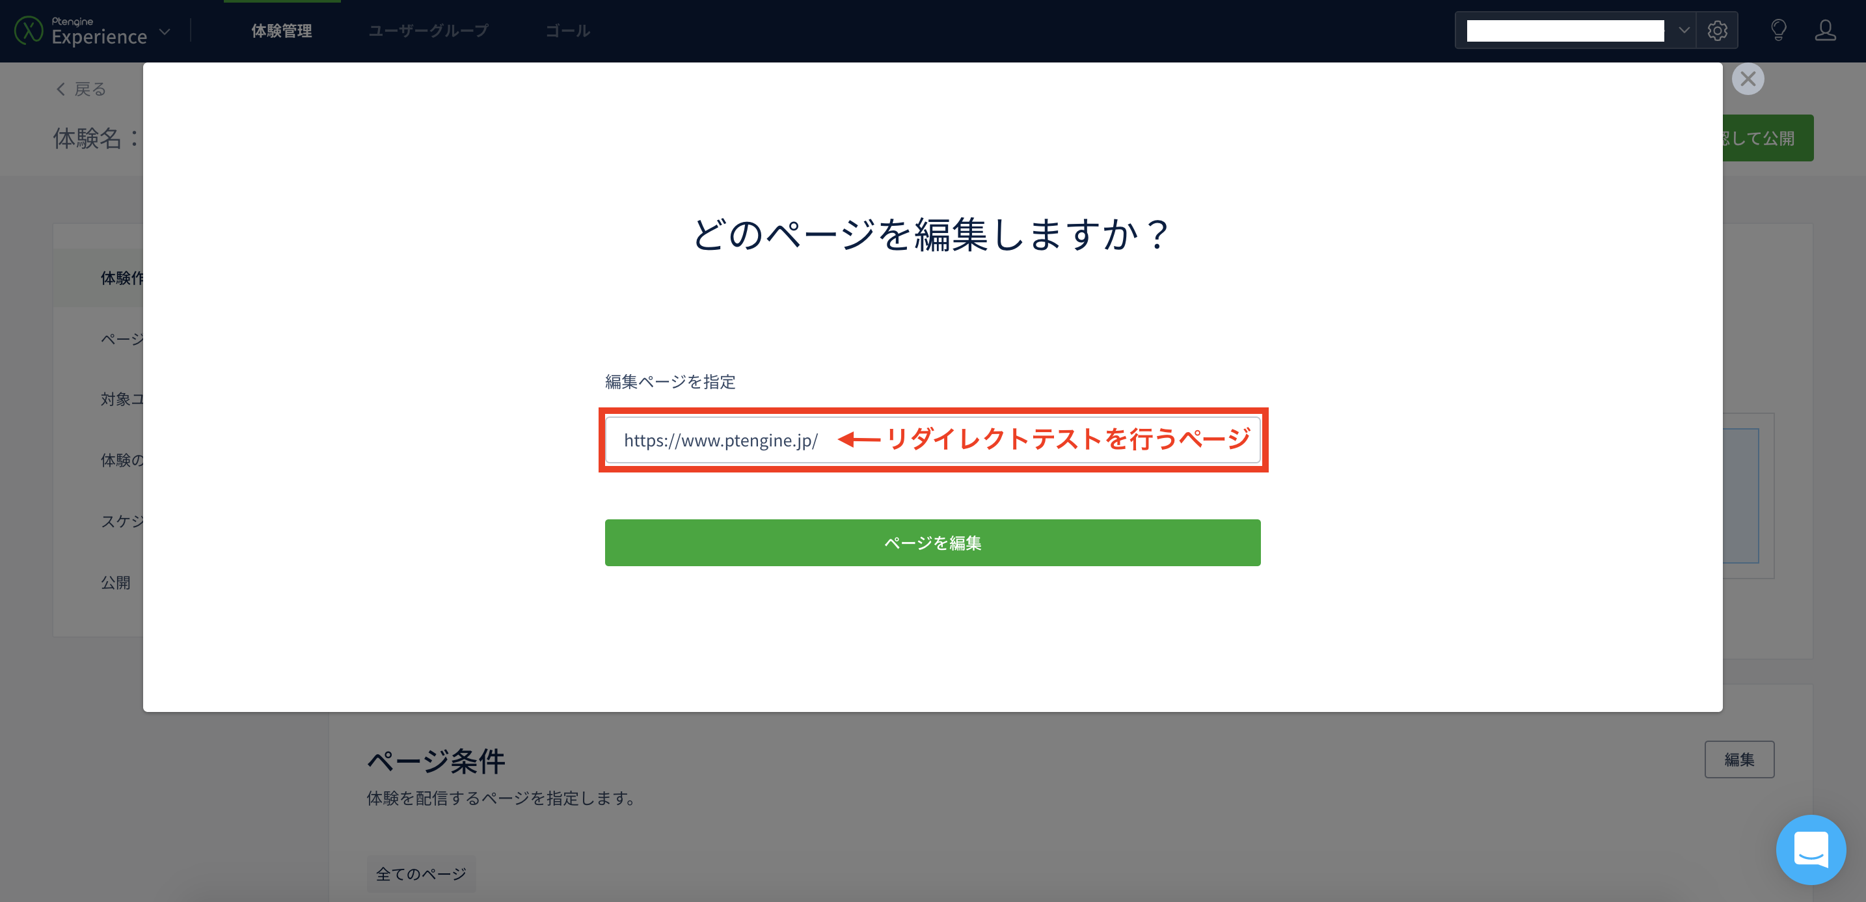Go to the ゴール tab
This screenshot has width=1866, height=902.
(567, 31)
